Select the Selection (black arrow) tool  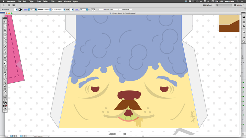[x=5, y=22]
